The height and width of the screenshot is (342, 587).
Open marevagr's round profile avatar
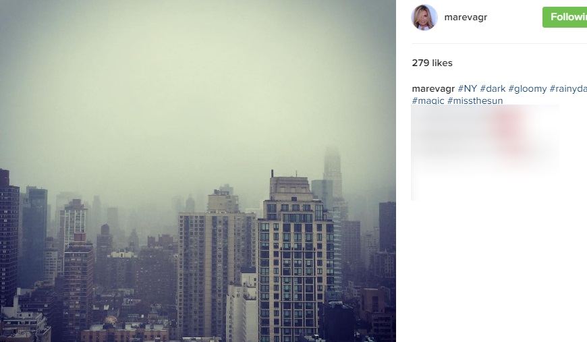424,18
